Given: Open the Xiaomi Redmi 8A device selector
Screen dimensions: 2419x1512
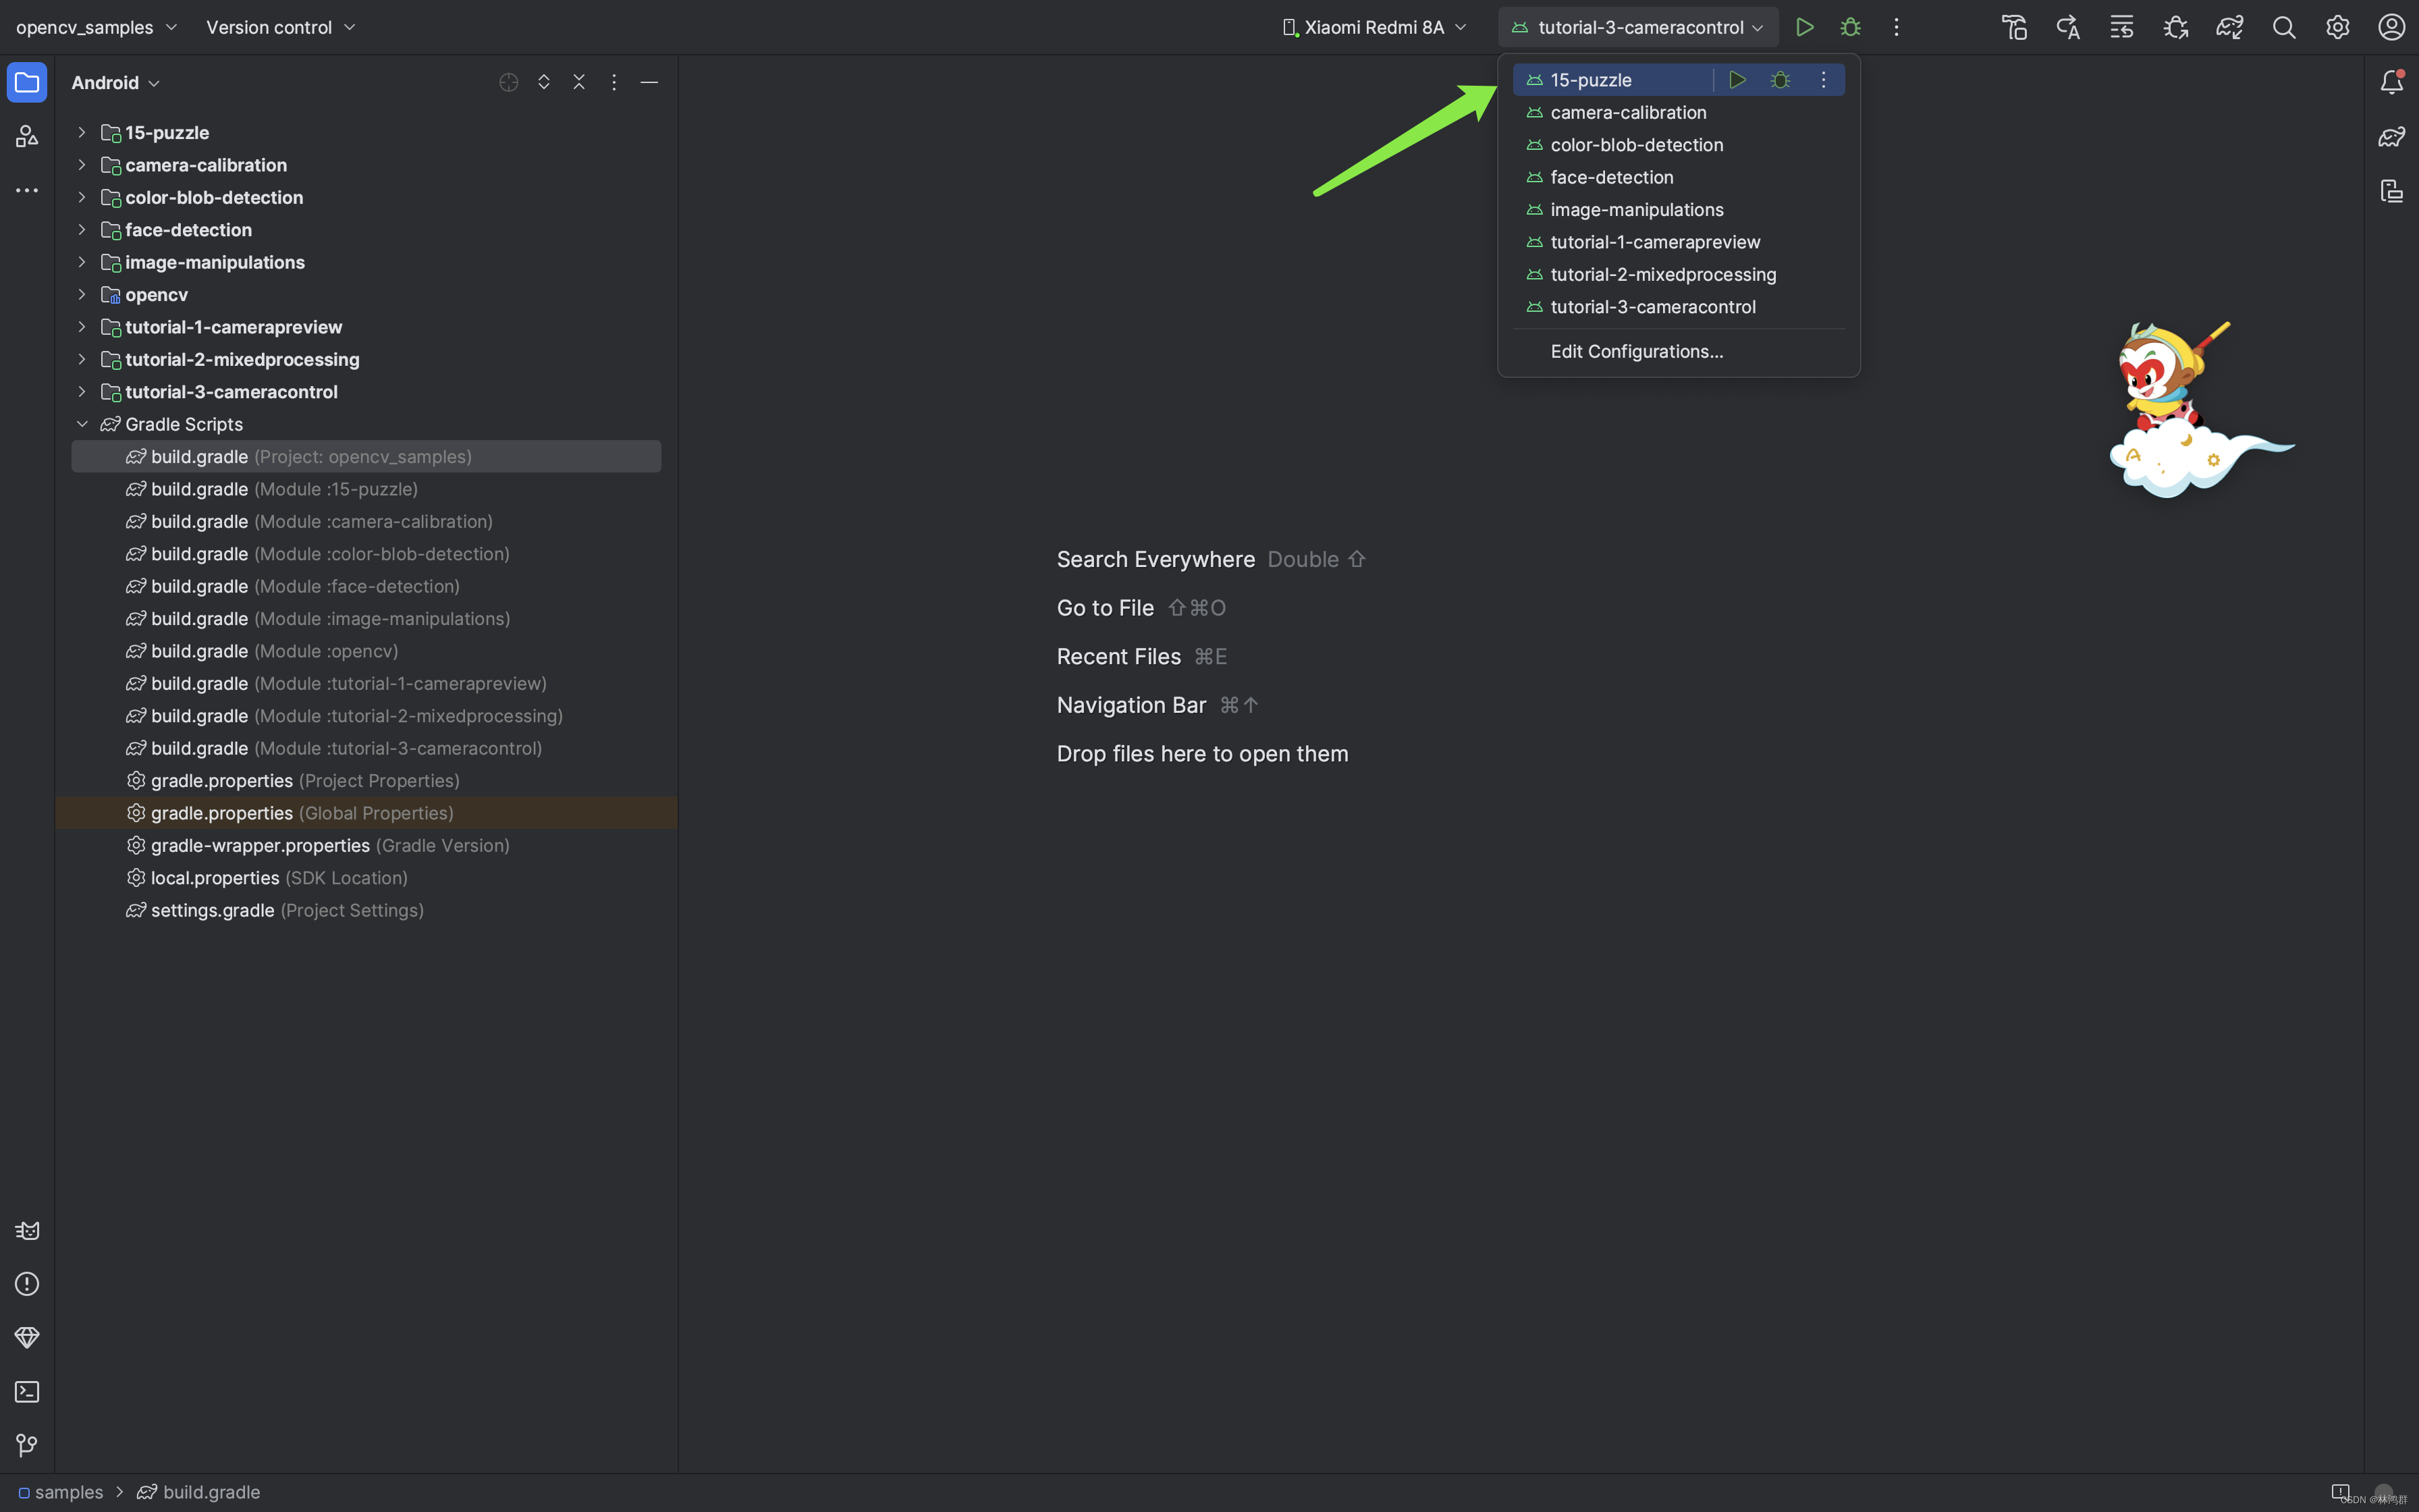Looking at the screenshot, I should tap(1374, 27).
